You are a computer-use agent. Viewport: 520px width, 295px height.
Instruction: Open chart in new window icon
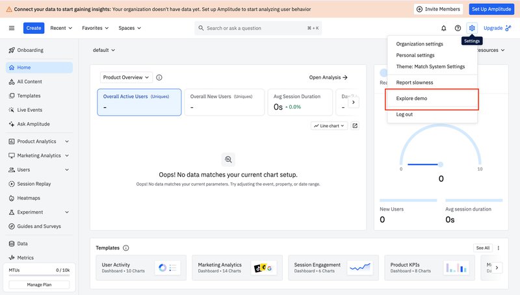pos(355,125)
